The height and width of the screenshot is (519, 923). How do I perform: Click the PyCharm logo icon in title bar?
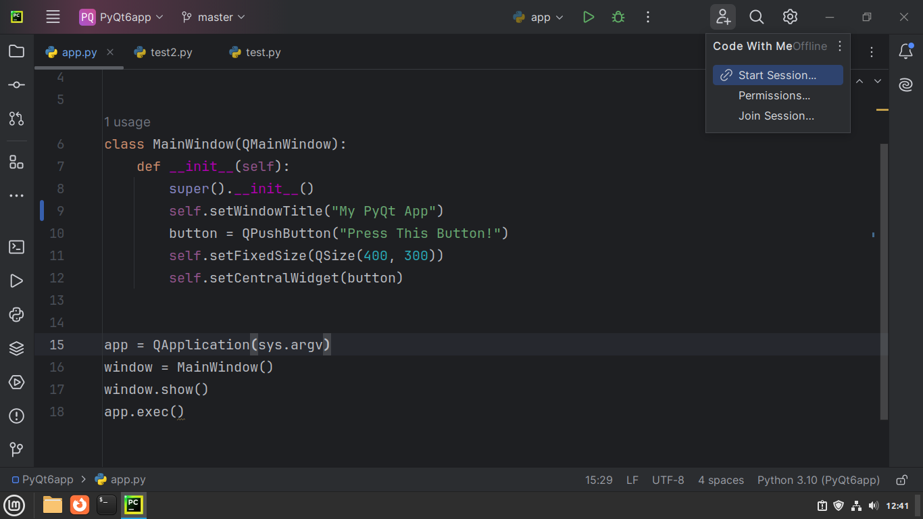18,17
